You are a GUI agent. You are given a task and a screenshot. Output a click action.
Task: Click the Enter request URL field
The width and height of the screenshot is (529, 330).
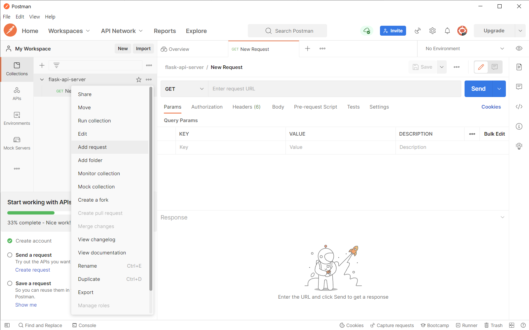[334, 89]
